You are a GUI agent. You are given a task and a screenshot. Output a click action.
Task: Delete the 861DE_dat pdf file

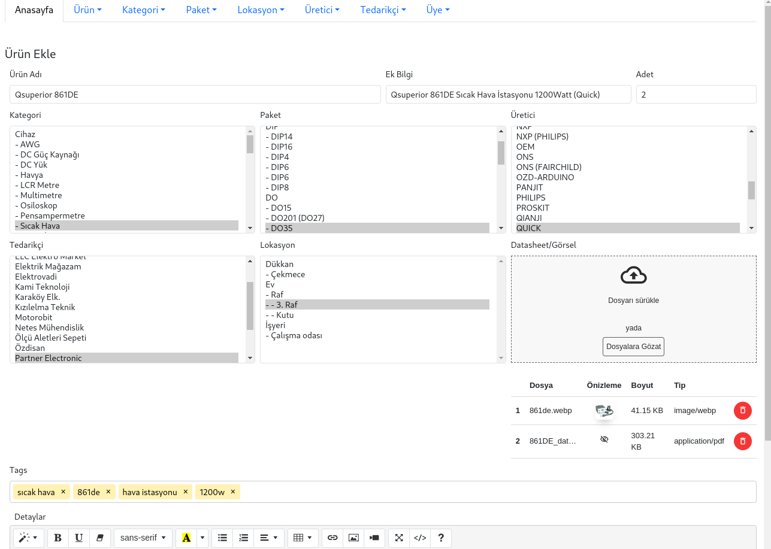743,441
